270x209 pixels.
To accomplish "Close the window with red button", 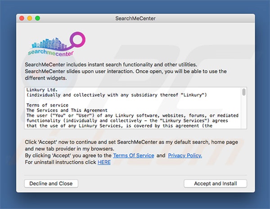I will [22, 18].
